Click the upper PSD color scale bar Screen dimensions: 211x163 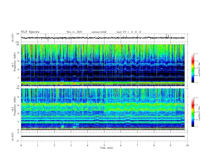click(193, 68)
